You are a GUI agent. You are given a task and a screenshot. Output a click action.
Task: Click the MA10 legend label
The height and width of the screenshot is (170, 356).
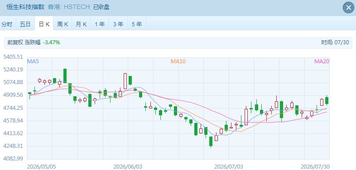click(x=178, y=61)
